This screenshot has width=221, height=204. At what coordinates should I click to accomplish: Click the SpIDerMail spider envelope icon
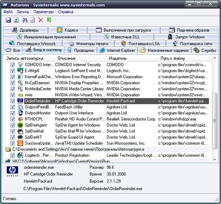click(x=20, y=131)
